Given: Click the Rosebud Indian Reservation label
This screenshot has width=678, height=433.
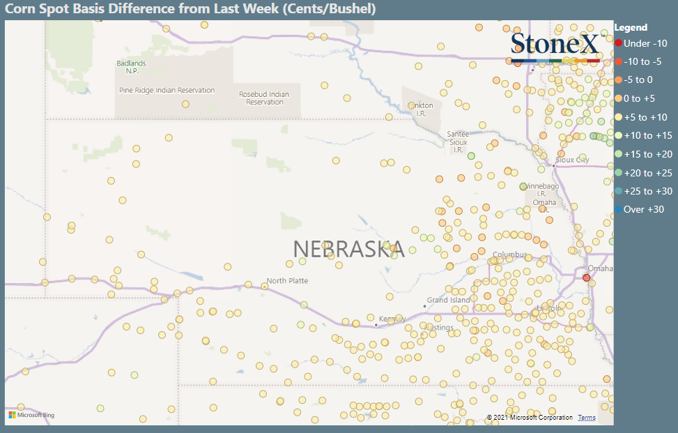Looking at the screenshot, I should (264, 98).
